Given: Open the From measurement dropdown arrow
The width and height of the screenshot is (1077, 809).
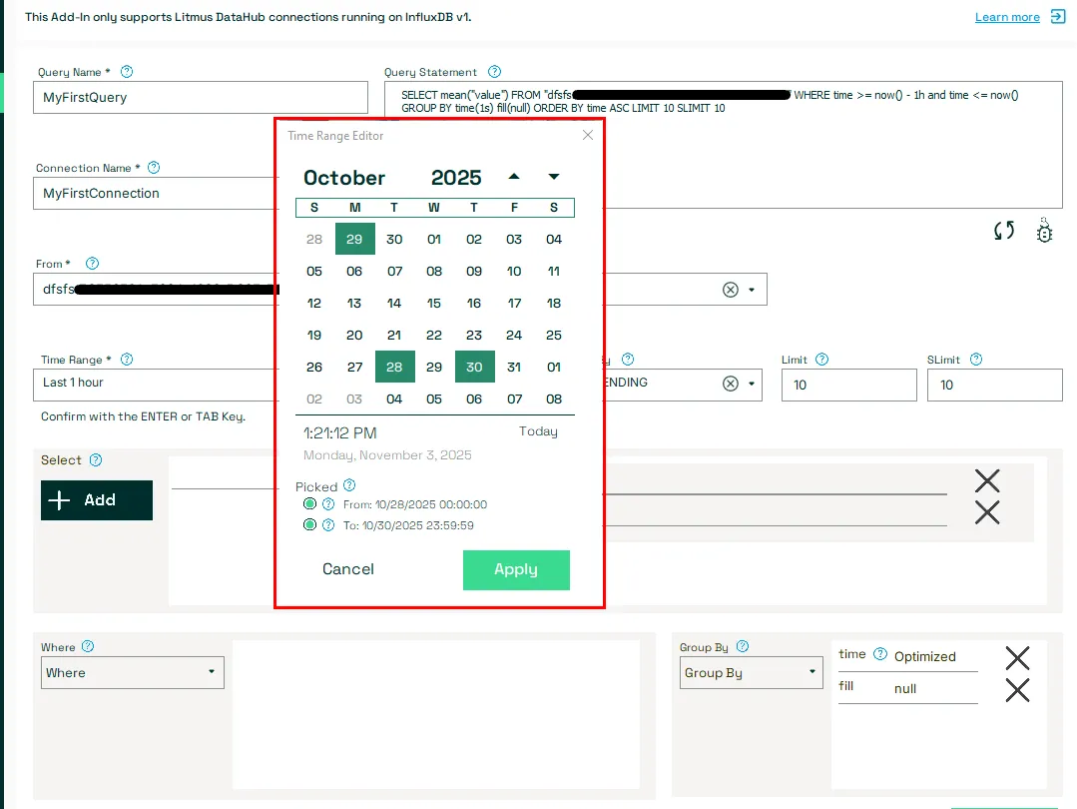Looking at the screenshot, I should point(752,290).
